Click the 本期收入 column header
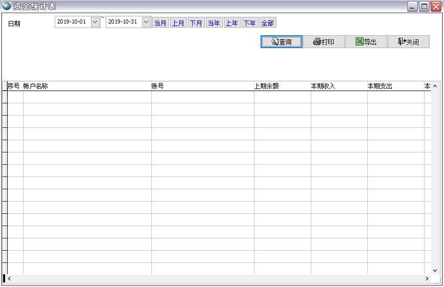The image size is (444, 287). (x=339, y=86)
